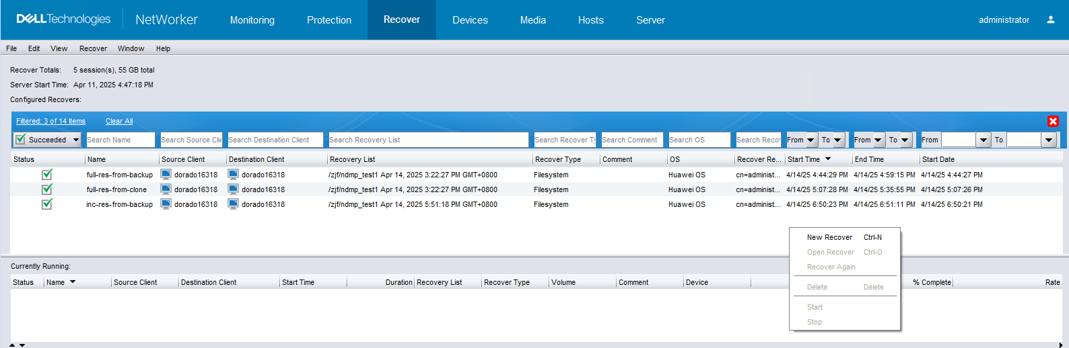1069x348 pixels.
Task: Open the Start Time To dropdown
Action: click(838, 140)
